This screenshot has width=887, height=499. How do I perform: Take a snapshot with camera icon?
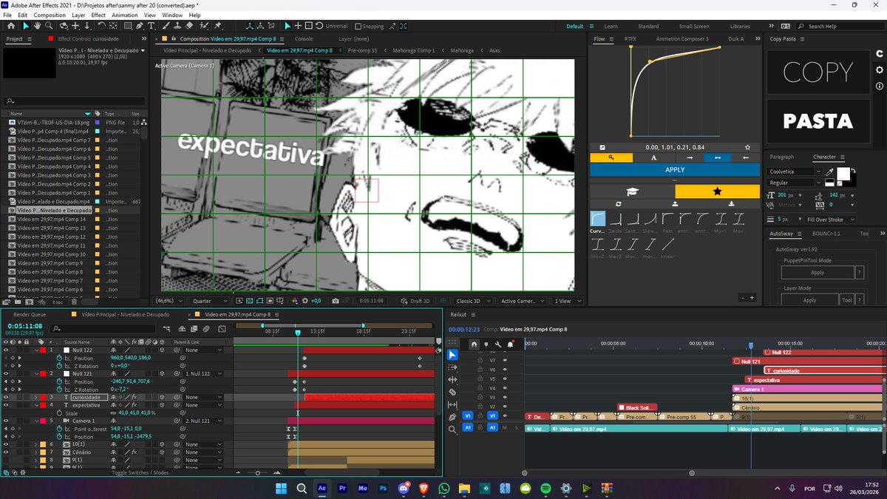(x=336, y=301)
